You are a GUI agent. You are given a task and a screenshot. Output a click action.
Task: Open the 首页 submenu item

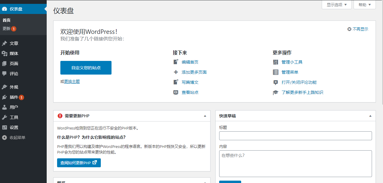point(7,20)
